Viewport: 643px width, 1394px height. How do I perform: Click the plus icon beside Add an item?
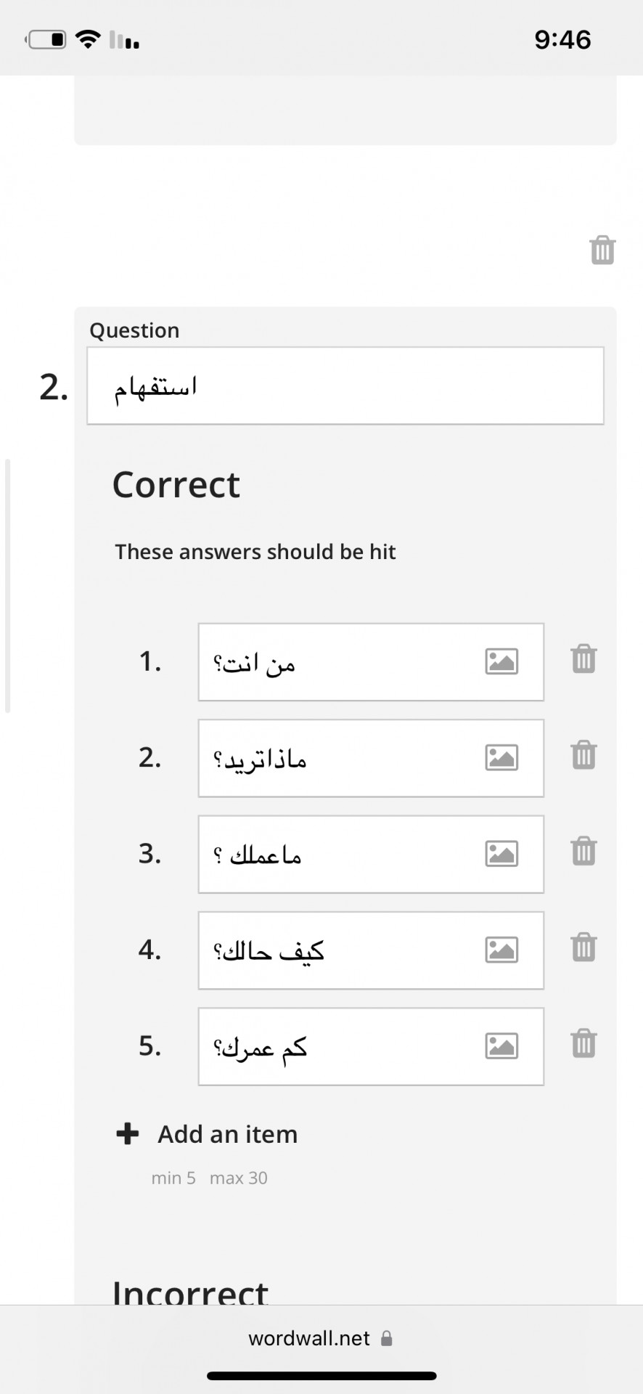pyautogui.click(x=128, y=1134)
